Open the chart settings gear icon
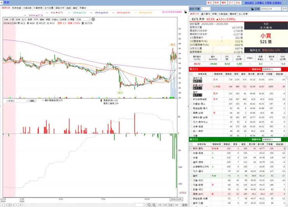 (x=93, y=19)
